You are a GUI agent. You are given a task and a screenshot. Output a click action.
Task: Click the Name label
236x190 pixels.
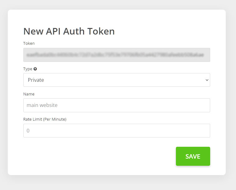[x=29, y=94]
